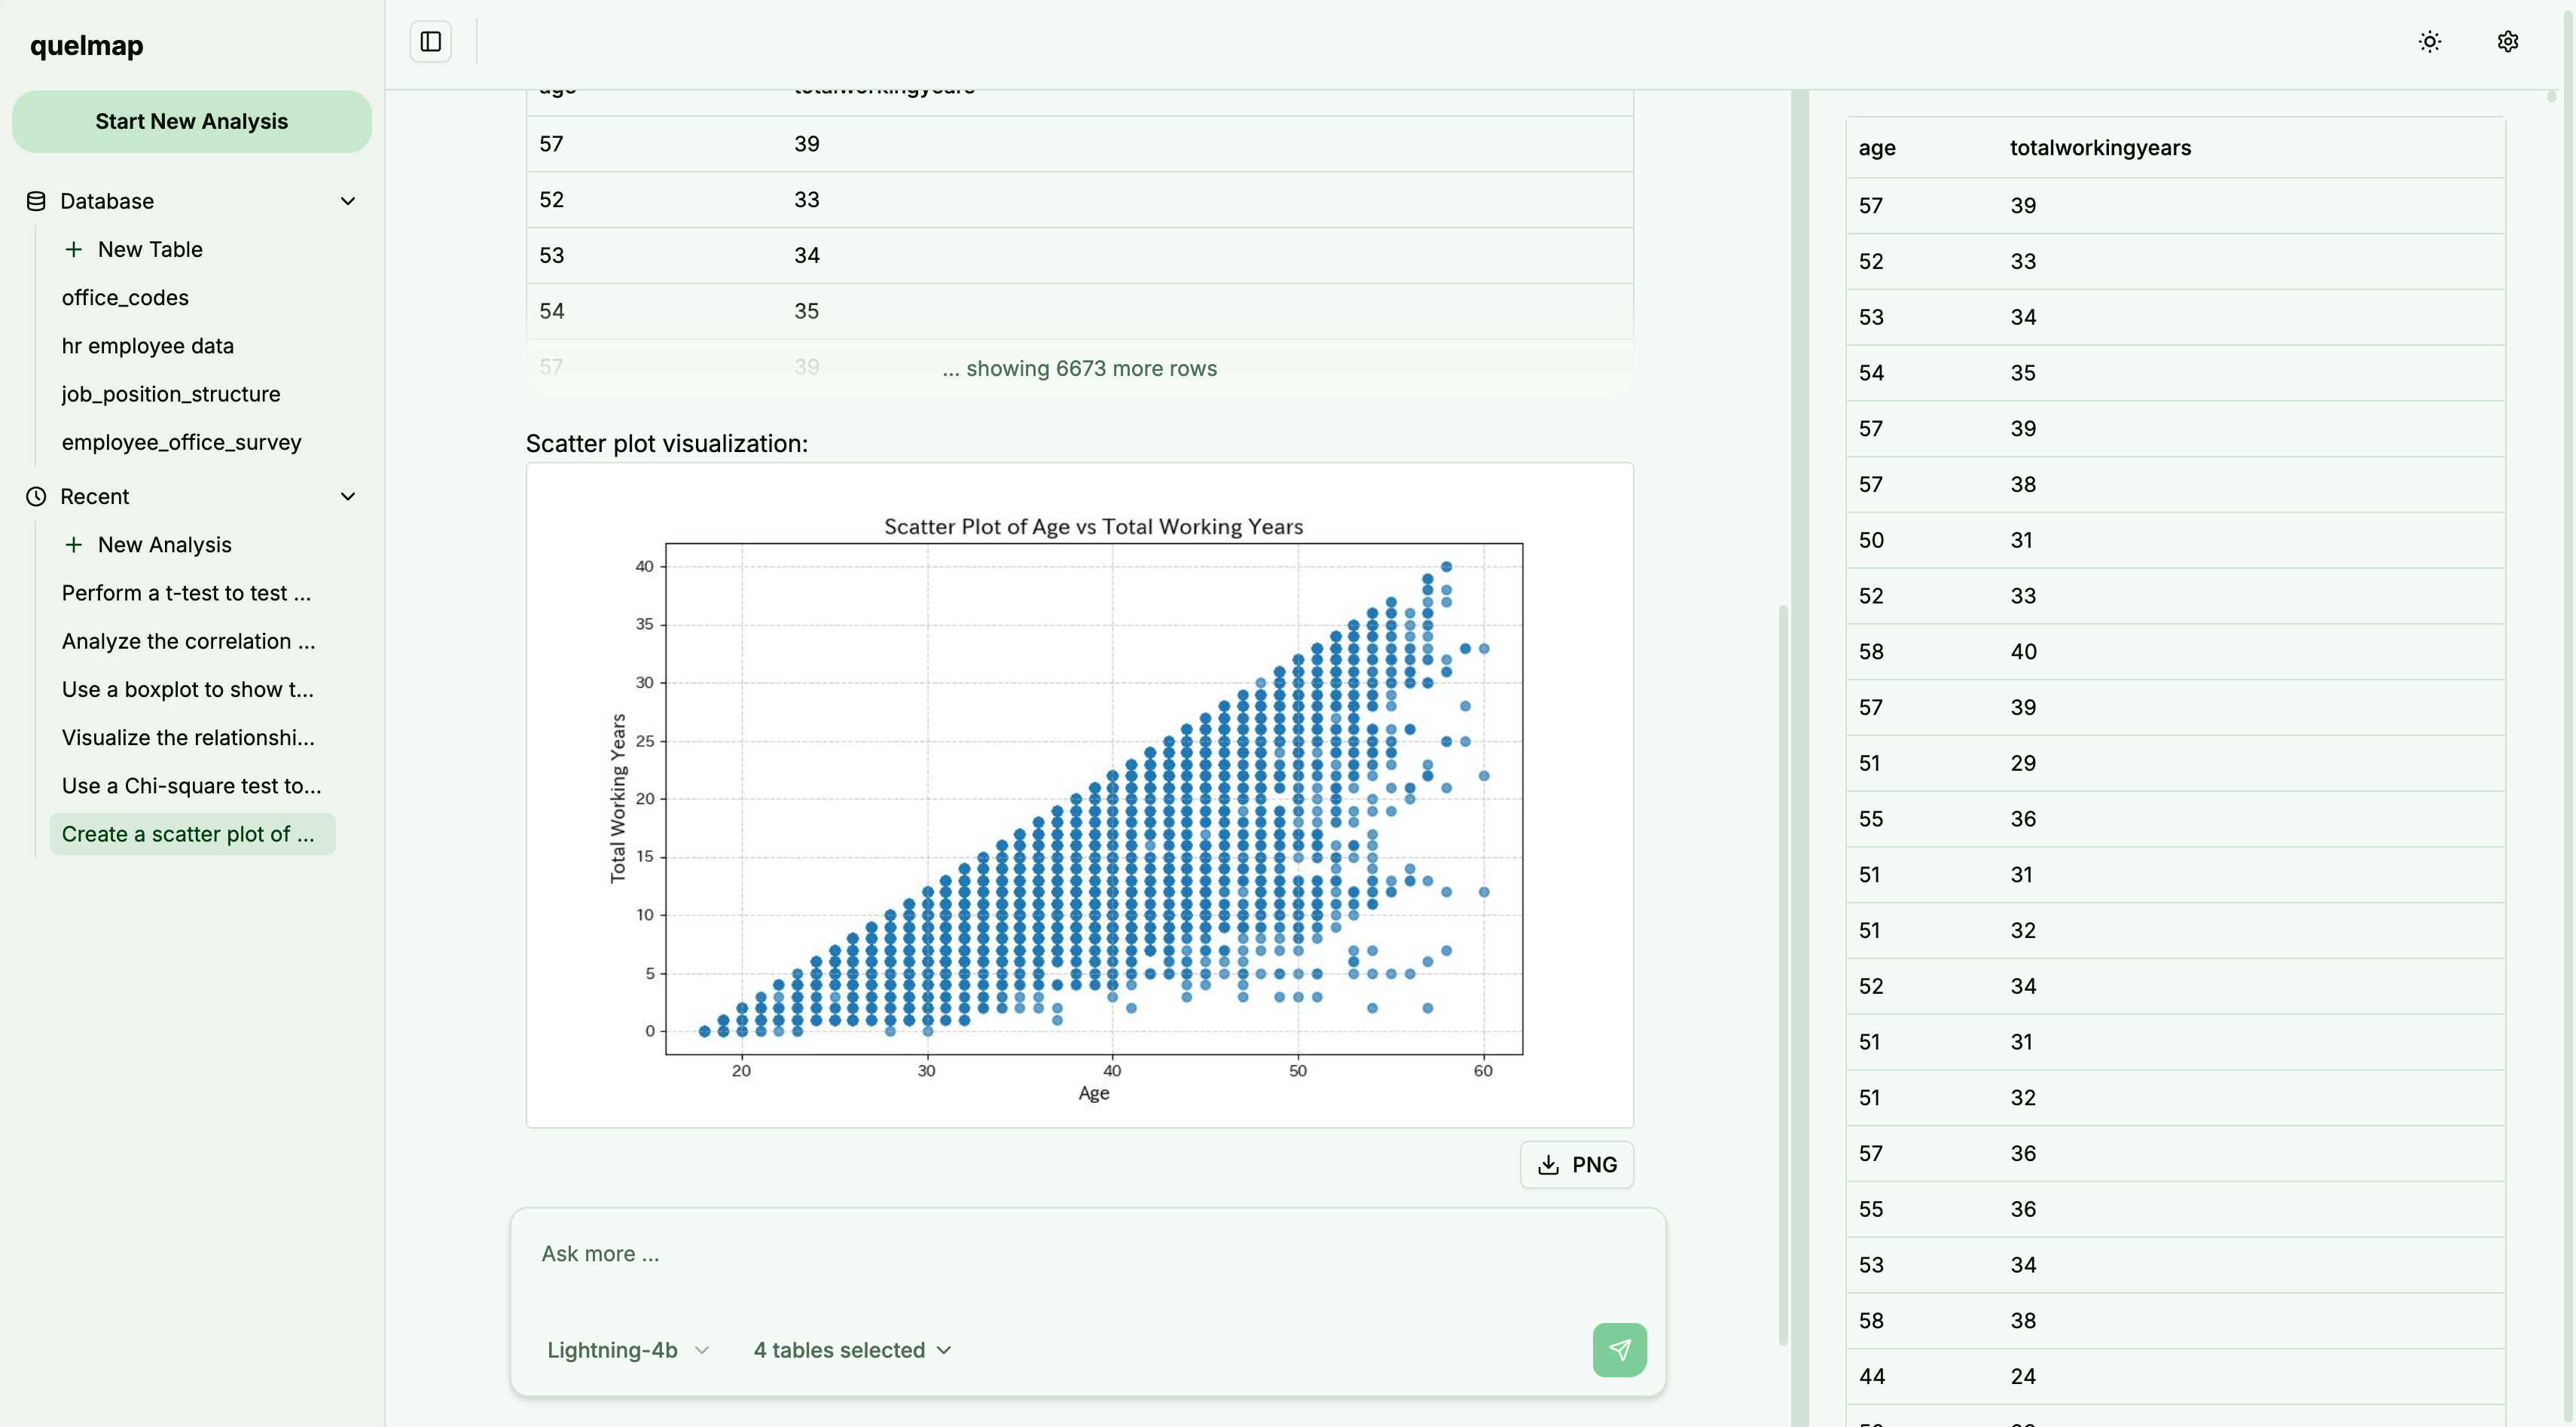Collapse the Database section chevron
Viewport: 2576px width, 1427px height.
(x=348, y=201)
